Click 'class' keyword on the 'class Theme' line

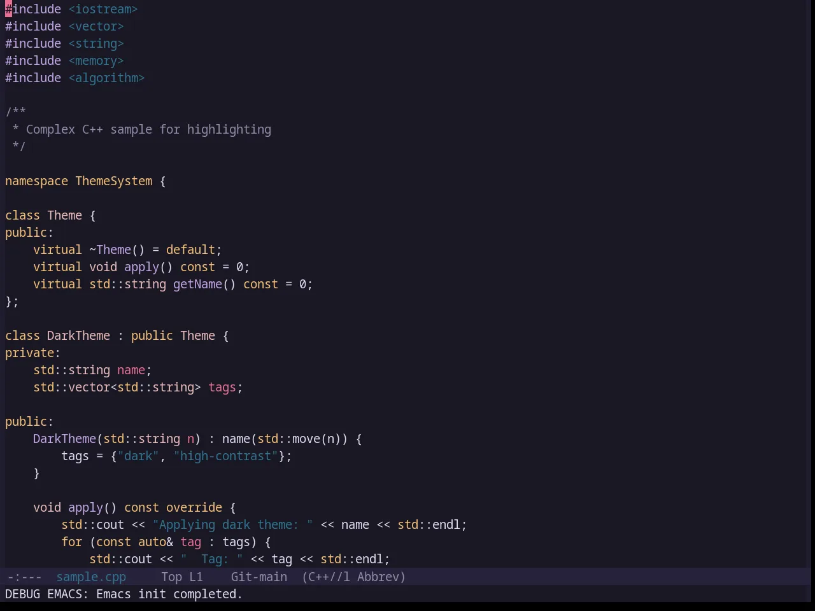click(22, 215)
